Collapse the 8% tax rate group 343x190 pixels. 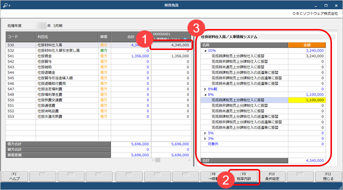pos(205,94)
